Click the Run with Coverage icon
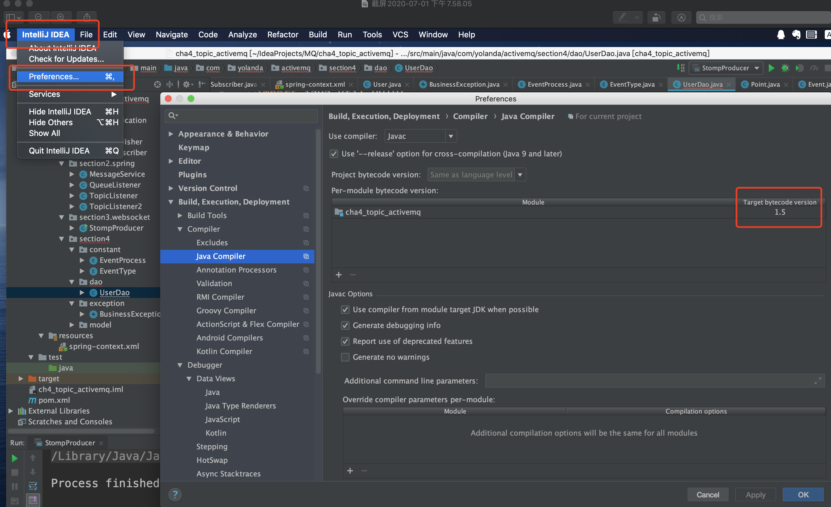Screen dimensions: 831x507 point(800,68)
